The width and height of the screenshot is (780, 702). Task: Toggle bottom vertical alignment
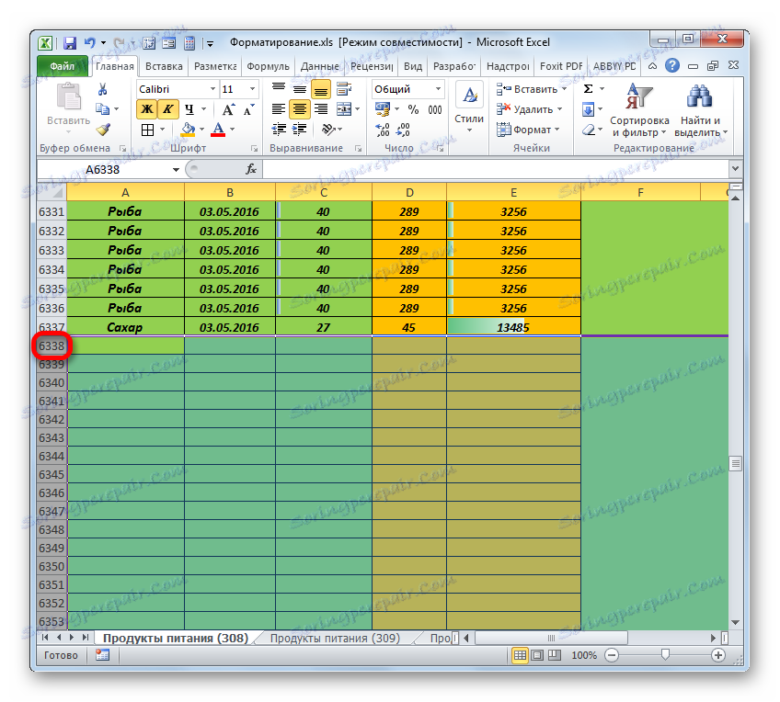tap(321, 90)
